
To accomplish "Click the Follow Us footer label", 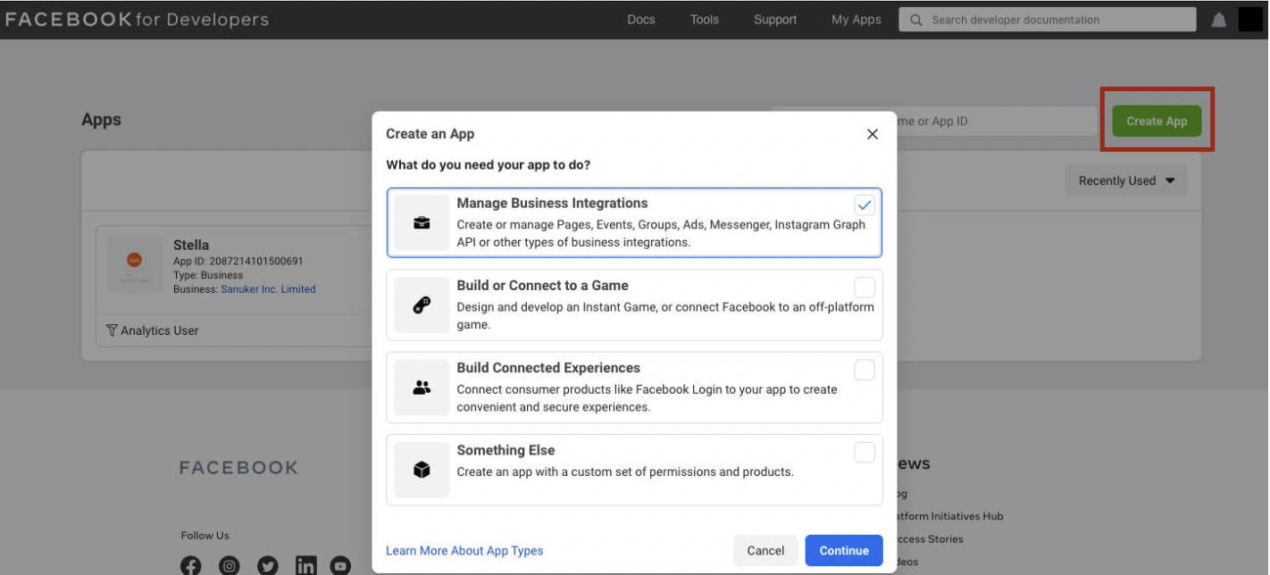I will [205, 536].
